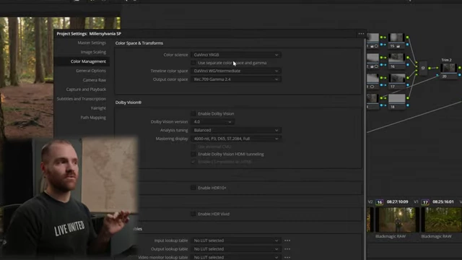The image size is (462, 260).
Task: Go to General Options section
Action: (x=91, y=71)
